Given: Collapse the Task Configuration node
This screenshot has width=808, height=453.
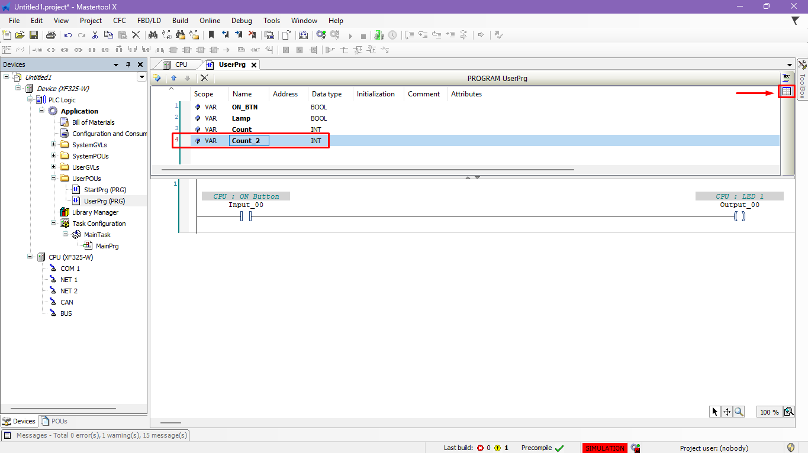Looking at the screenshot, I should click(54, 224).
